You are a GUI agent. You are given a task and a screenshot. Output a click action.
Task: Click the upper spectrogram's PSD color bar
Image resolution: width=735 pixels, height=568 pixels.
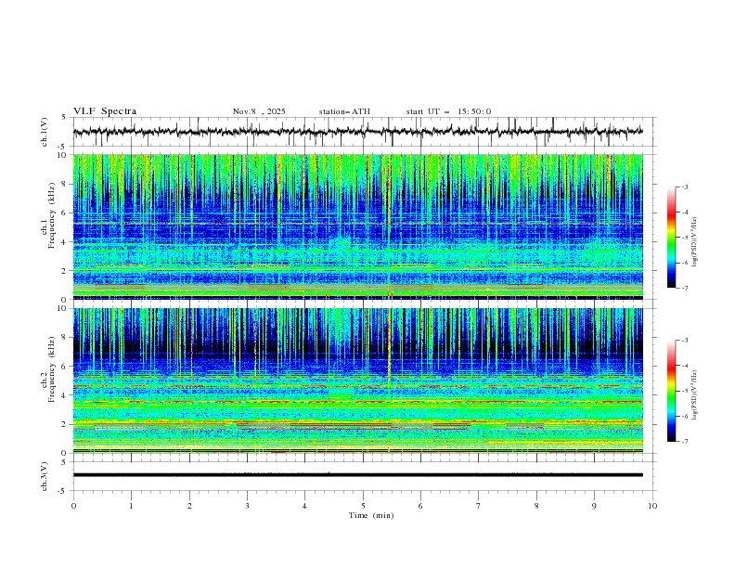click(671, 238)
